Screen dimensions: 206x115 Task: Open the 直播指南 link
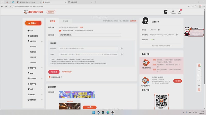click(134, 21)
